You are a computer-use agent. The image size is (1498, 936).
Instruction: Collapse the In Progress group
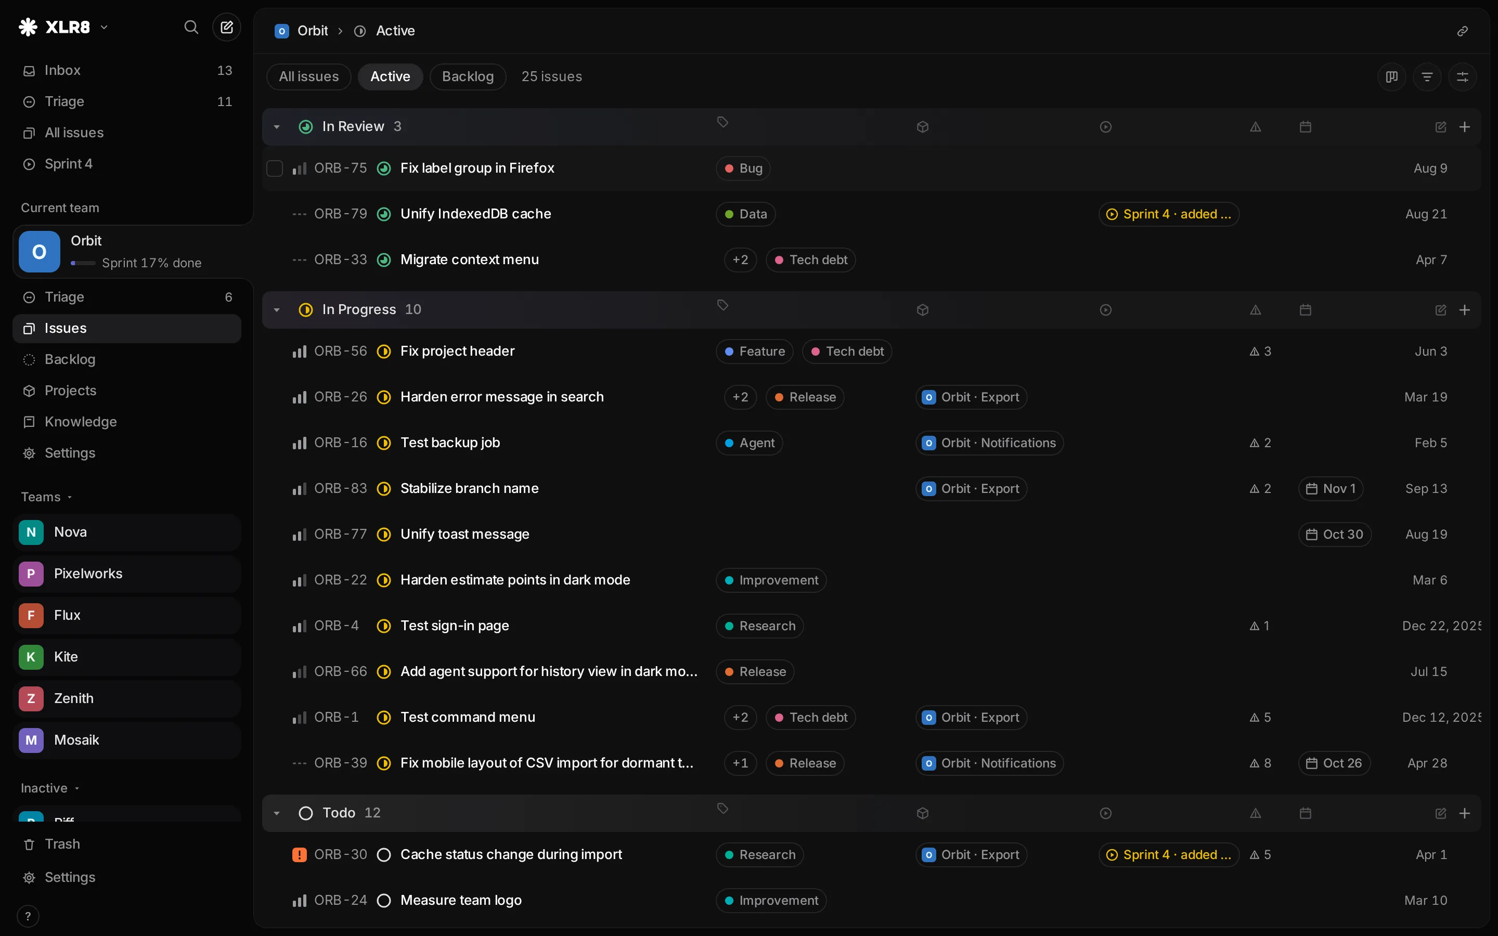(x=277, y=310)
